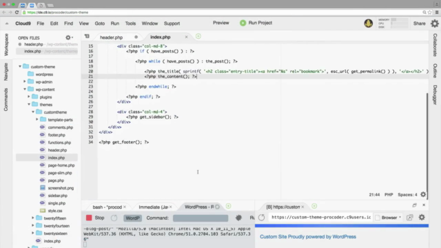Toggle the Browser checkbox dropdown in preview
441x248 pixels.
click(x=389, y=218)
